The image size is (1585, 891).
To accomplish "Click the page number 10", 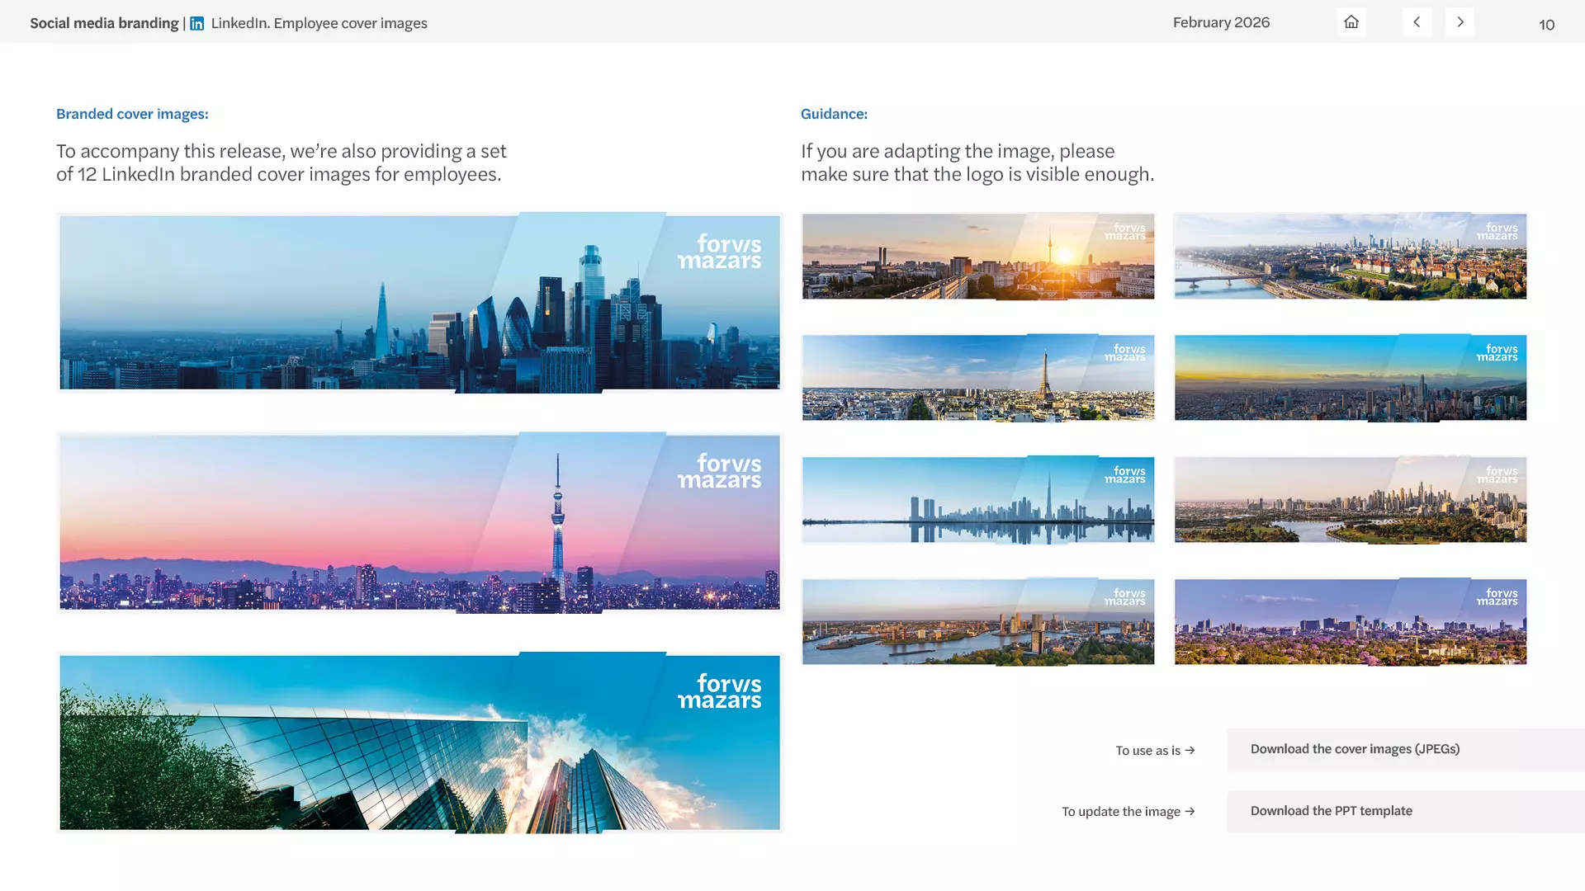I will [x=1547, y=25].
